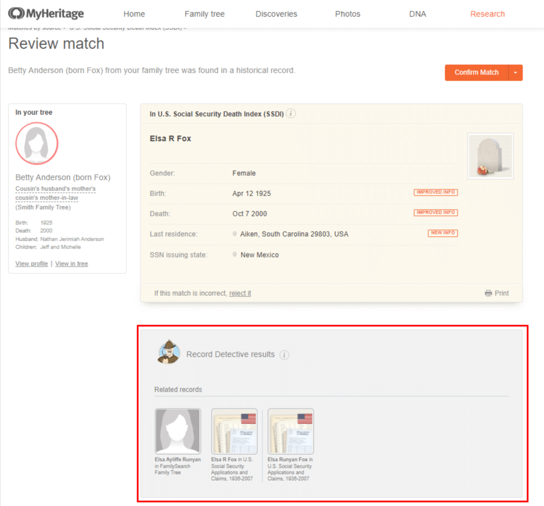Reject the match via reject it link
This screenshot has width=544, height=506.
(240, 294)
